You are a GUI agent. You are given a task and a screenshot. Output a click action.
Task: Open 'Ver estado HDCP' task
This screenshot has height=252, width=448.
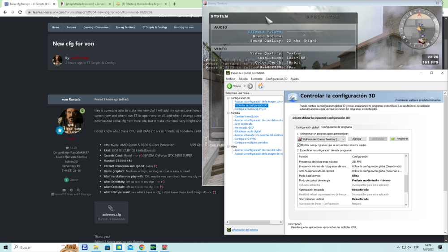(x=244, y=128)
